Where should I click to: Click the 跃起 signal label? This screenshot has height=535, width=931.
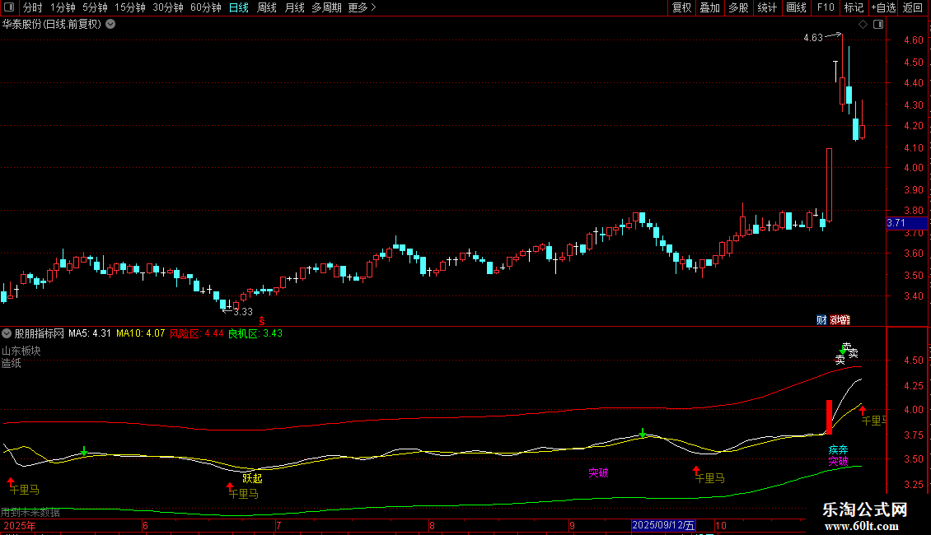tap(252, 478)
